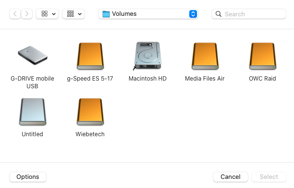The height and width of the screenshot is (188, 294).
Task: Select the Macintosh HD disk icon
Action: coord(147,56)
